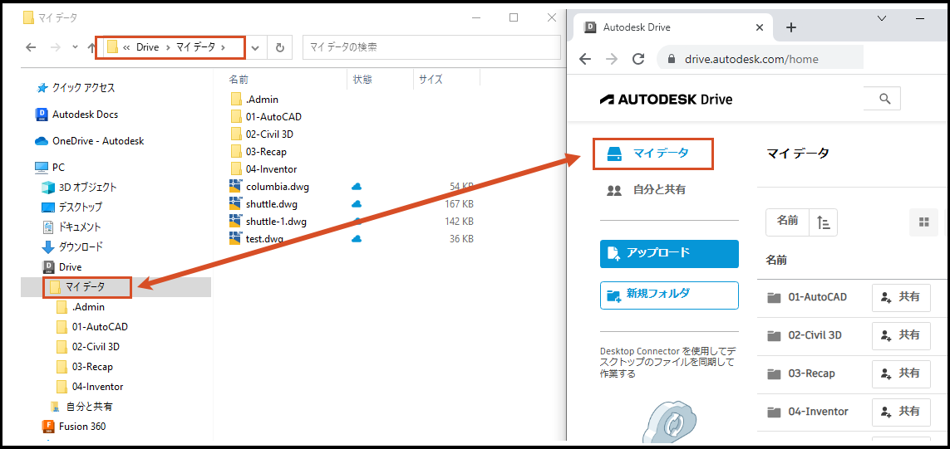
Task: Click the drive.autodesk.com/home address bar
Action: tap(760, 59)
